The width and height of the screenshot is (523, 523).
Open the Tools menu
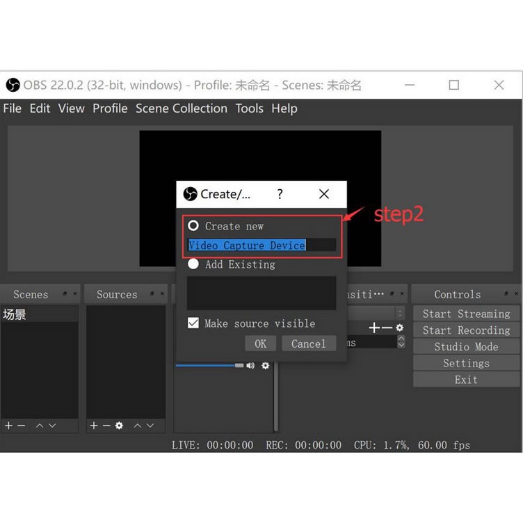pos(249,108)
